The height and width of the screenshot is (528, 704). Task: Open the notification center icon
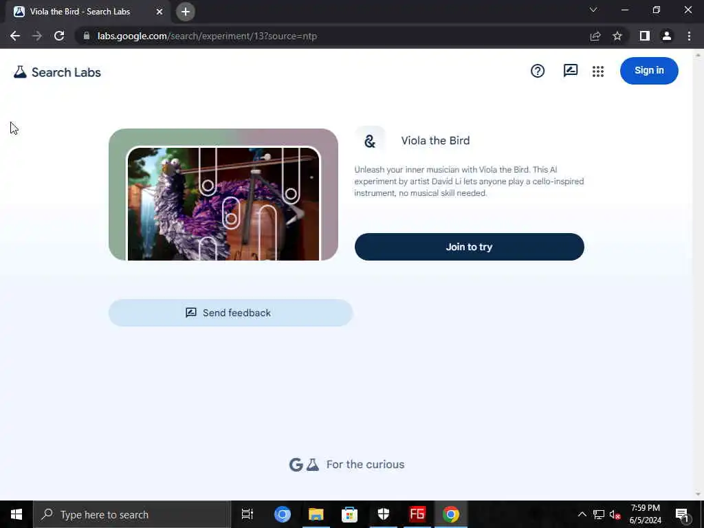(682, 514)
